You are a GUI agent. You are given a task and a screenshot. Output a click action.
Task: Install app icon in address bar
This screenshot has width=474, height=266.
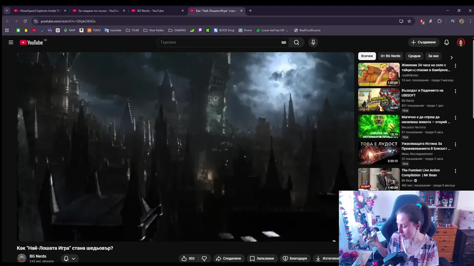401,21
